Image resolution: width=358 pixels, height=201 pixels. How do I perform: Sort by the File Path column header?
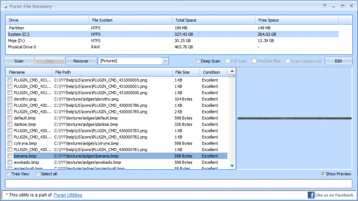point(112,72)
